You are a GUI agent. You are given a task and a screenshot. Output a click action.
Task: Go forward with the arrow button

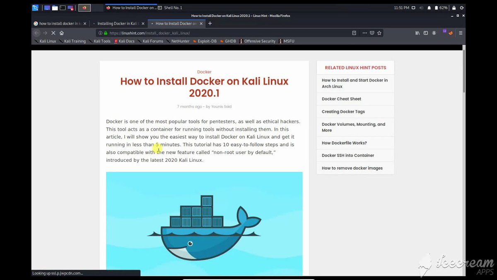[x=45, y=33]
